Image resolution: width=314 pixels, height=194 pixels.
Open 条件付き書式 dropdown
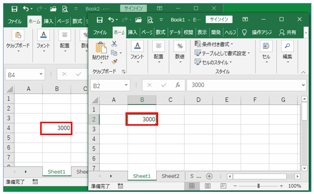[x=214, y=44]
